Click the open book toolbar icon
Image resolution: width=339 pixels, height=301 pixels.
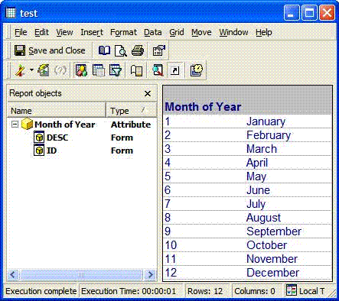point(104,50)
